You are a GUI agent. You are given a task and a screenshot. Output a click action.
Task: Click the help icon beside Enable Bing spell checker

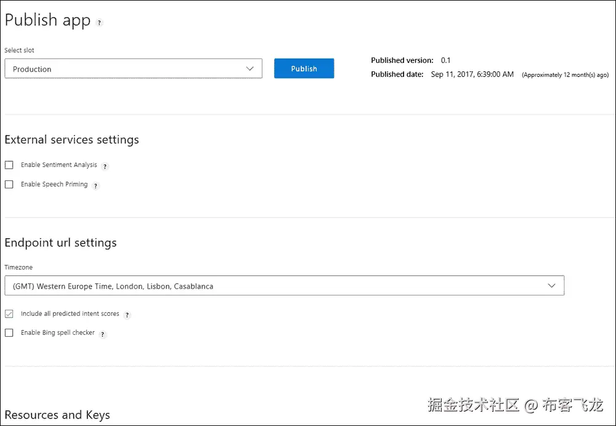(x=103, y=334)
